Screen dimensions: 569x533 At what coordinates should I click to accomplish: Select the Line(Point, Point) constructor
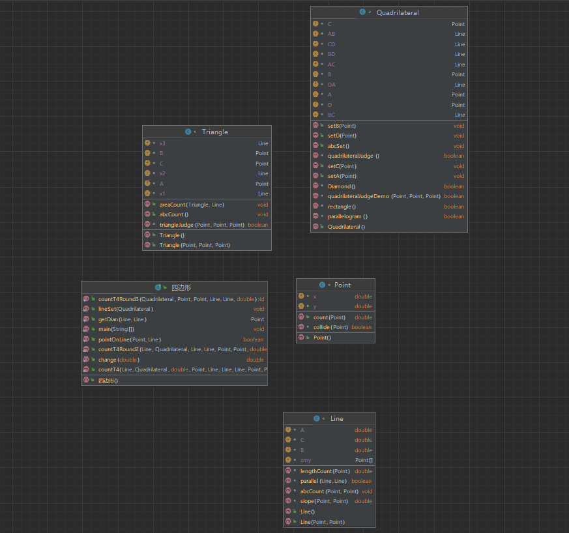coord(322,522)
